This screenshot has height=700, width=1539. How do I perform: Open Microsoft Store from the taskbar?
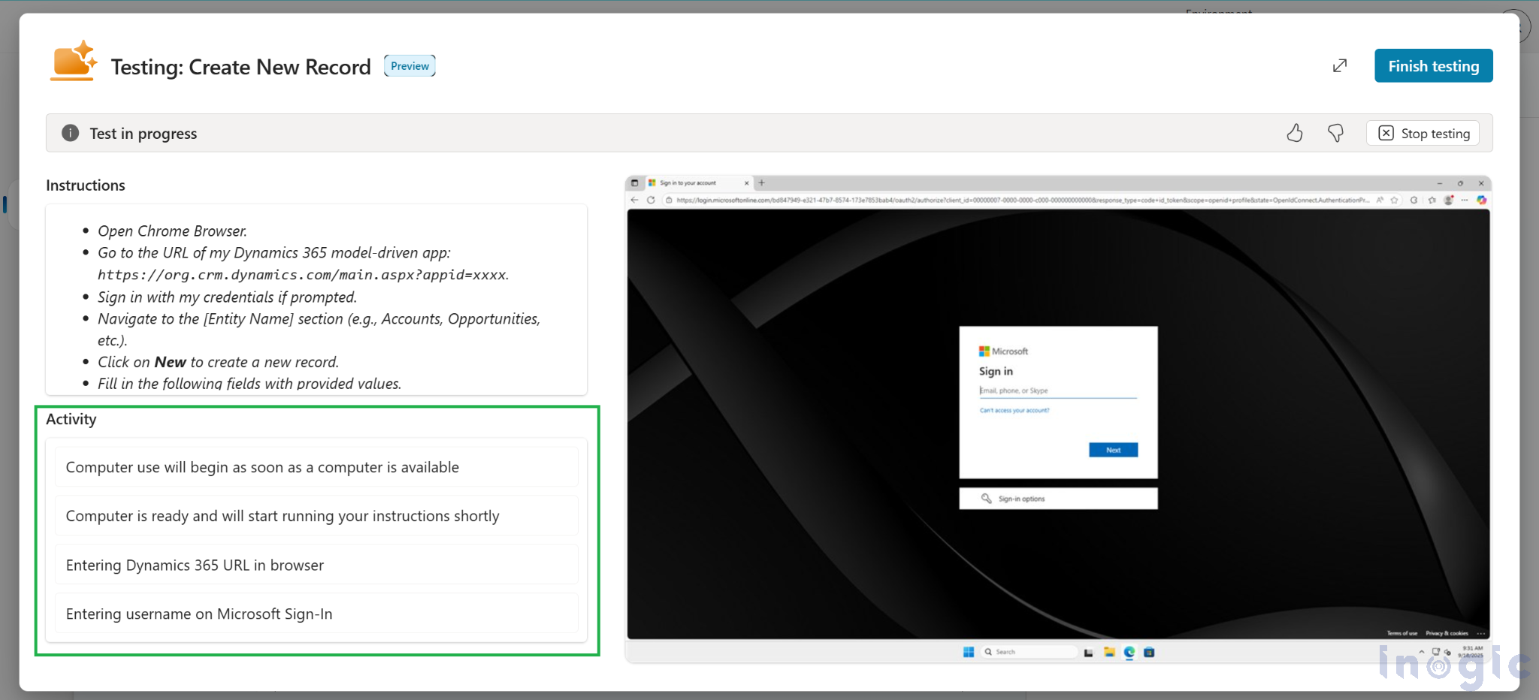click(x=1149, y=652)
